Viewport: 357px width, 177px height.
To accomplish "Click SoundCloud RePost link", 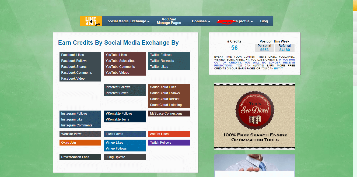I will coord(164,99).
